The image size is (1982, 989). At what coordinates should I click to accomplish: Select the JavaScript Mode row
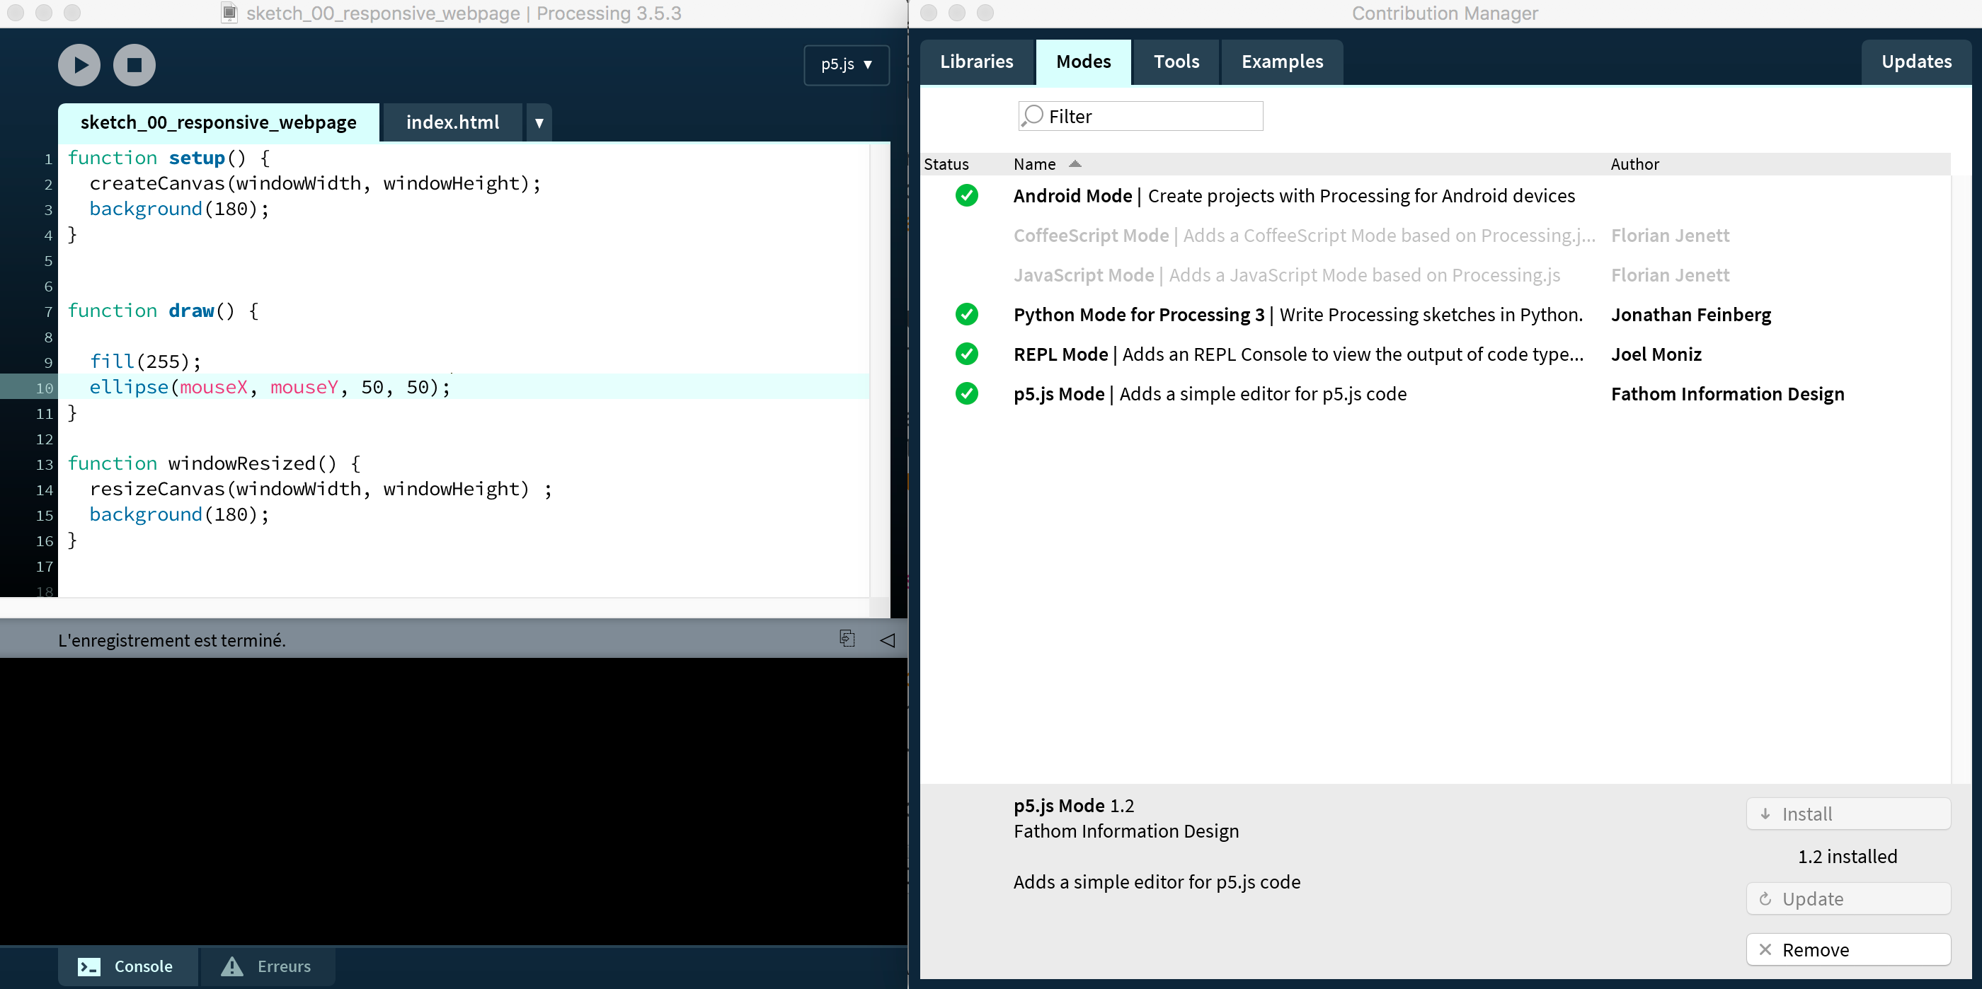coord(1436,275)
